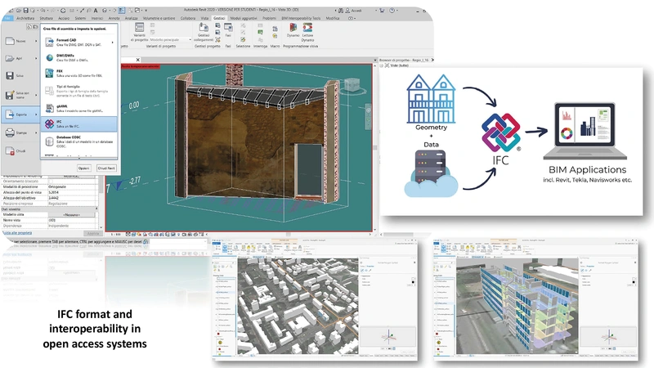The height and width of the screenshot is (368, 654).
Task: Open the Dynamo visual programming tool
Action: [x=293, y=30]
